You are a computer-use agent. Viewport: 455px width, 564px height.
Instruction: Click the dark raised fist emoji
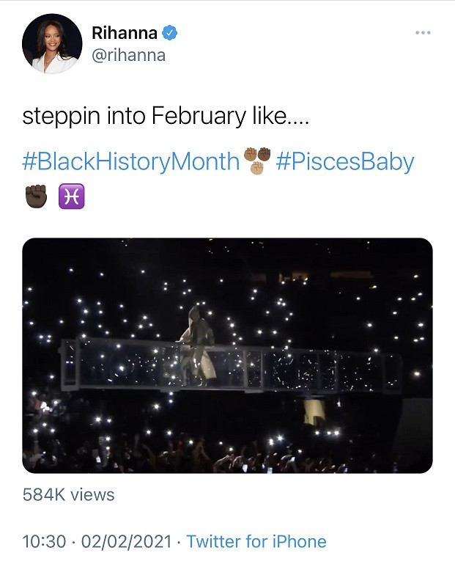pos(36,196)
